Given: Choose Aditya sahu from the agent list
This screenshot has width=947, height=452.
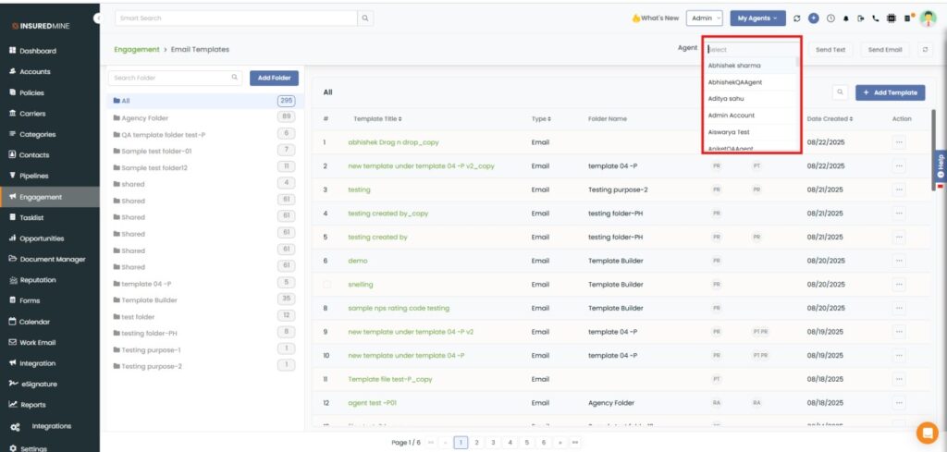Looking at the screenshot, I should (749, 98).
